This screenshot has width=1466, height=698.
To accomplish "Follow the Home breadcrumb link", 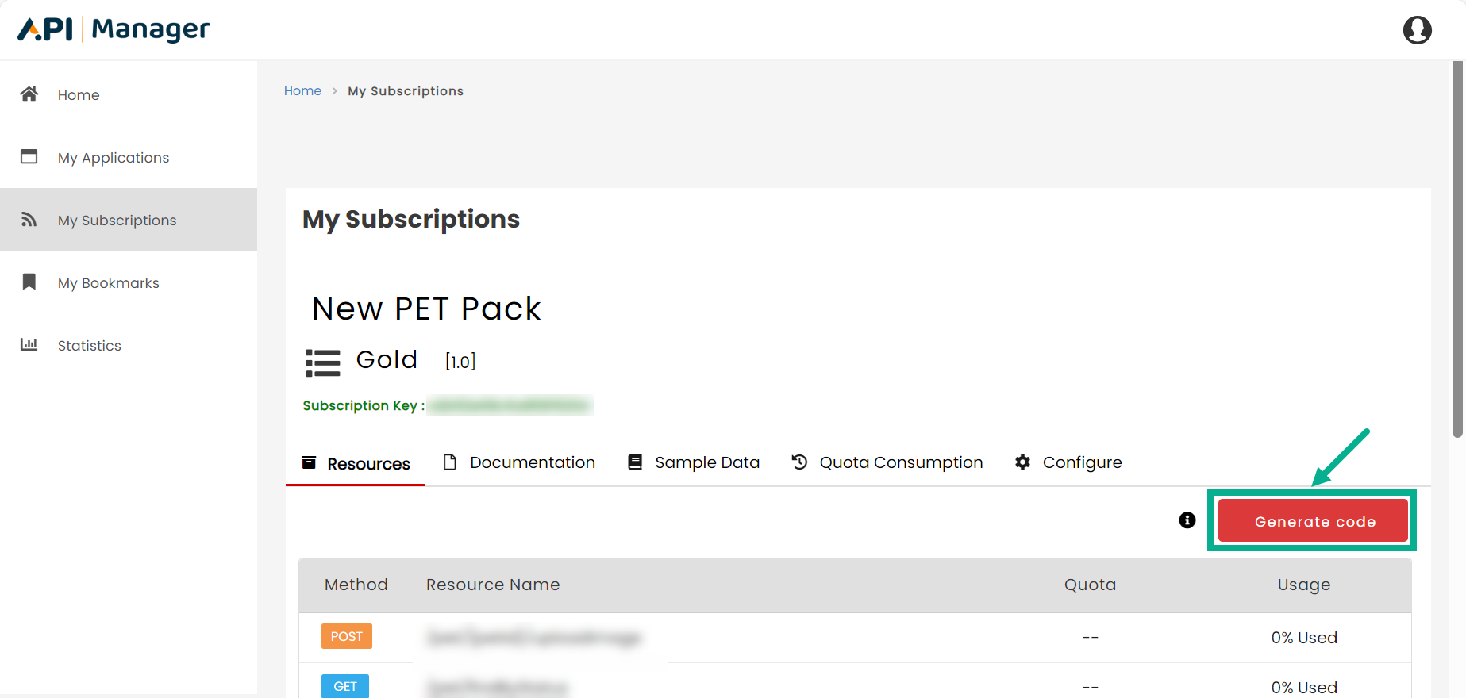I will pos(302,91).
